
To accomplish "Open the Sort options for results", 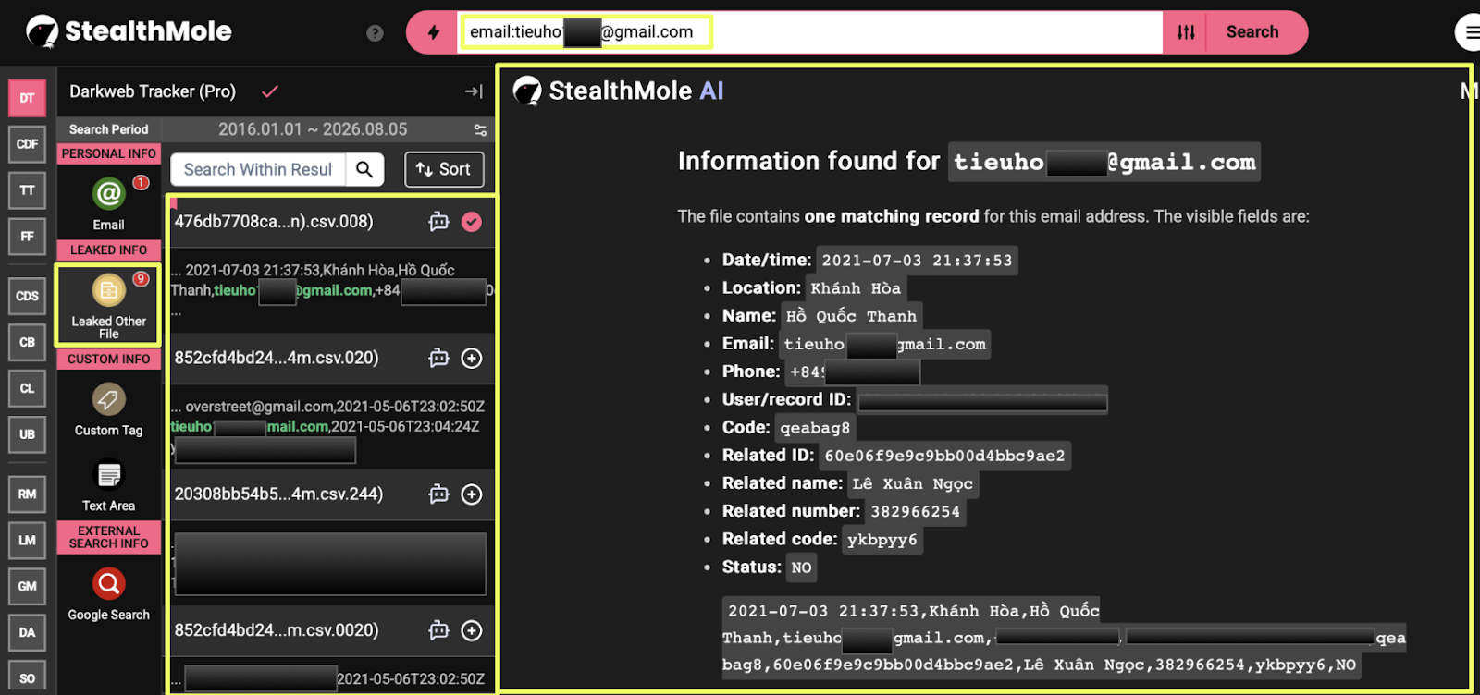I will 444,169.
